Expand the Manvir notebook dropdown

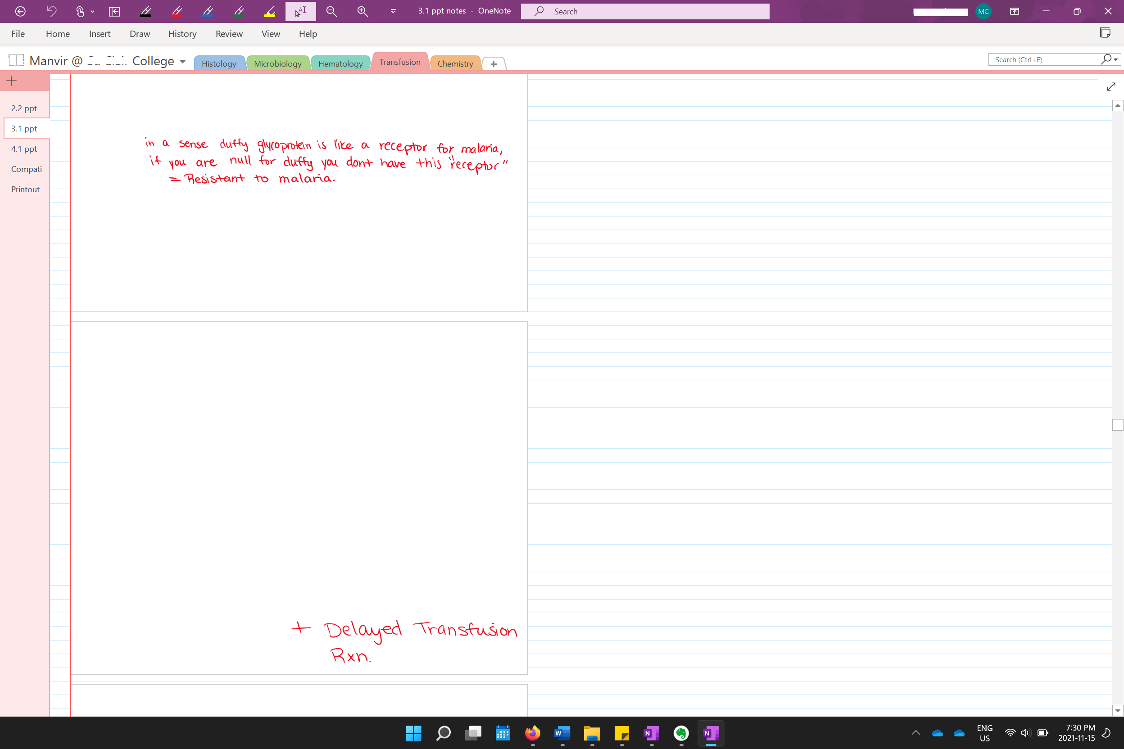coord(182,61)
